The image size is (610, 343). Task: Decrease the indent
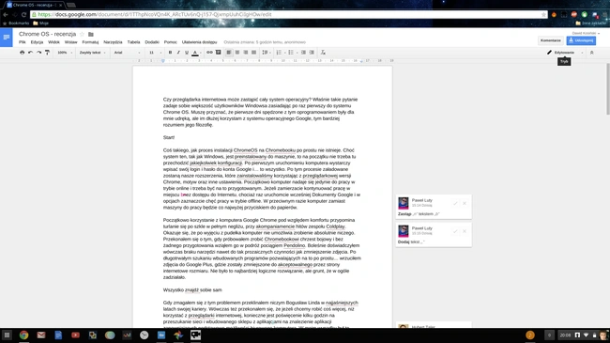coord(303,53)
